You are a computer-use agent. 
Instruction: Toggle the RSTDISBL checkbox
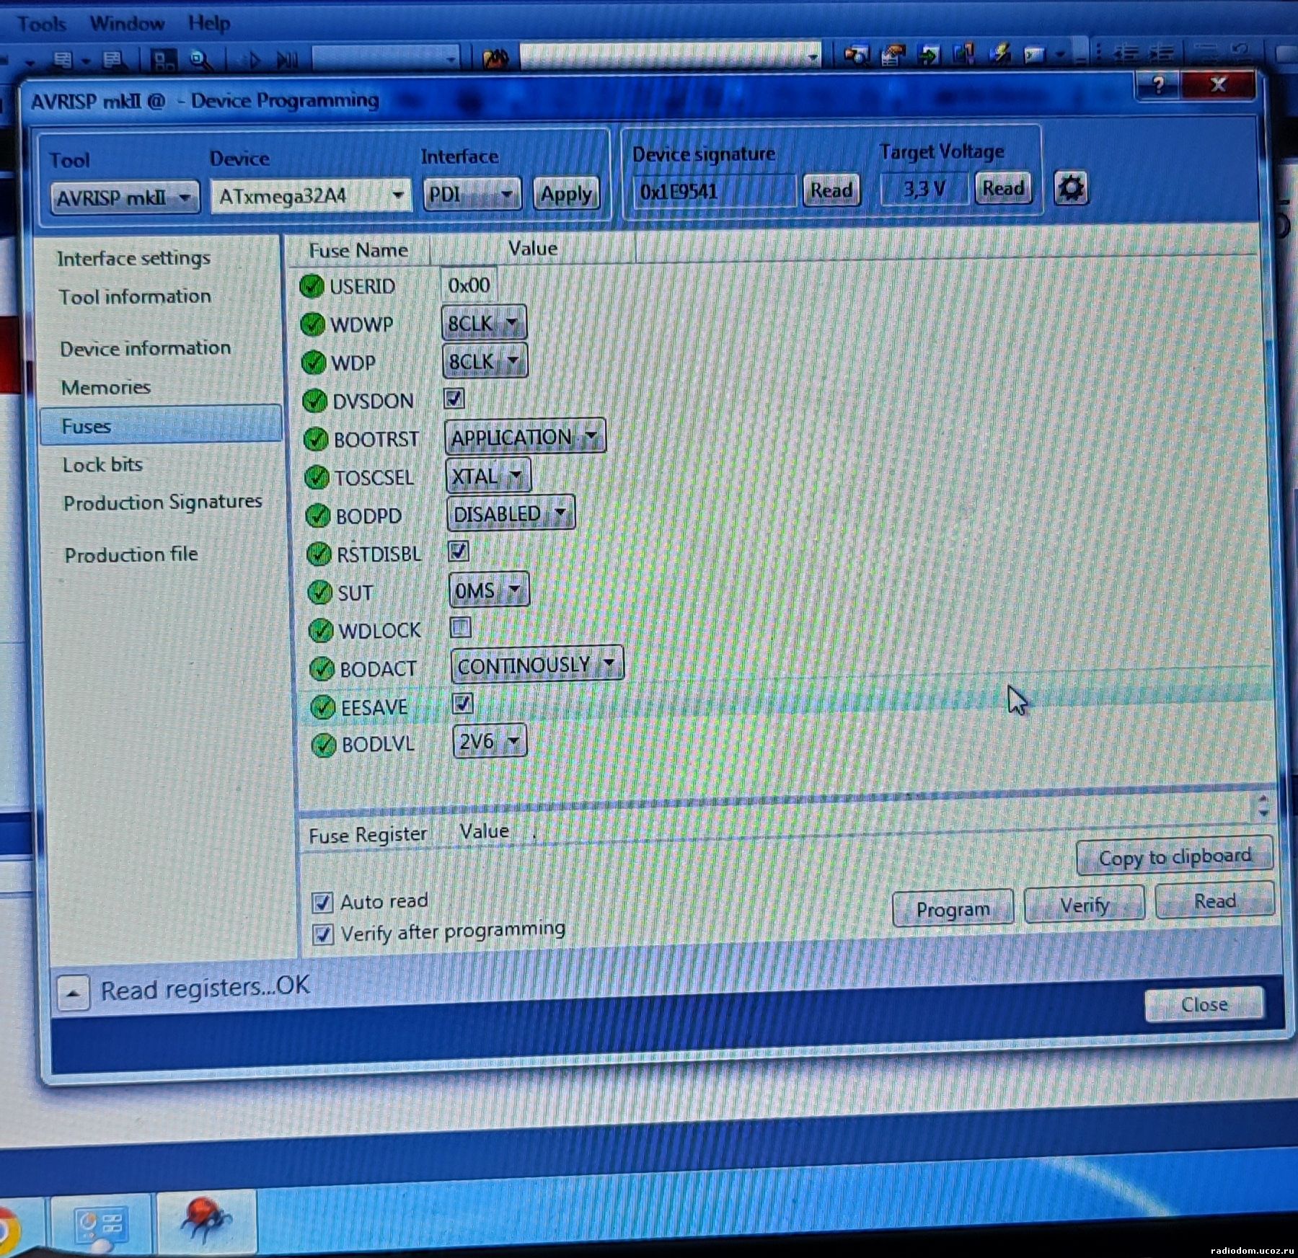click(x=459, y=552)
